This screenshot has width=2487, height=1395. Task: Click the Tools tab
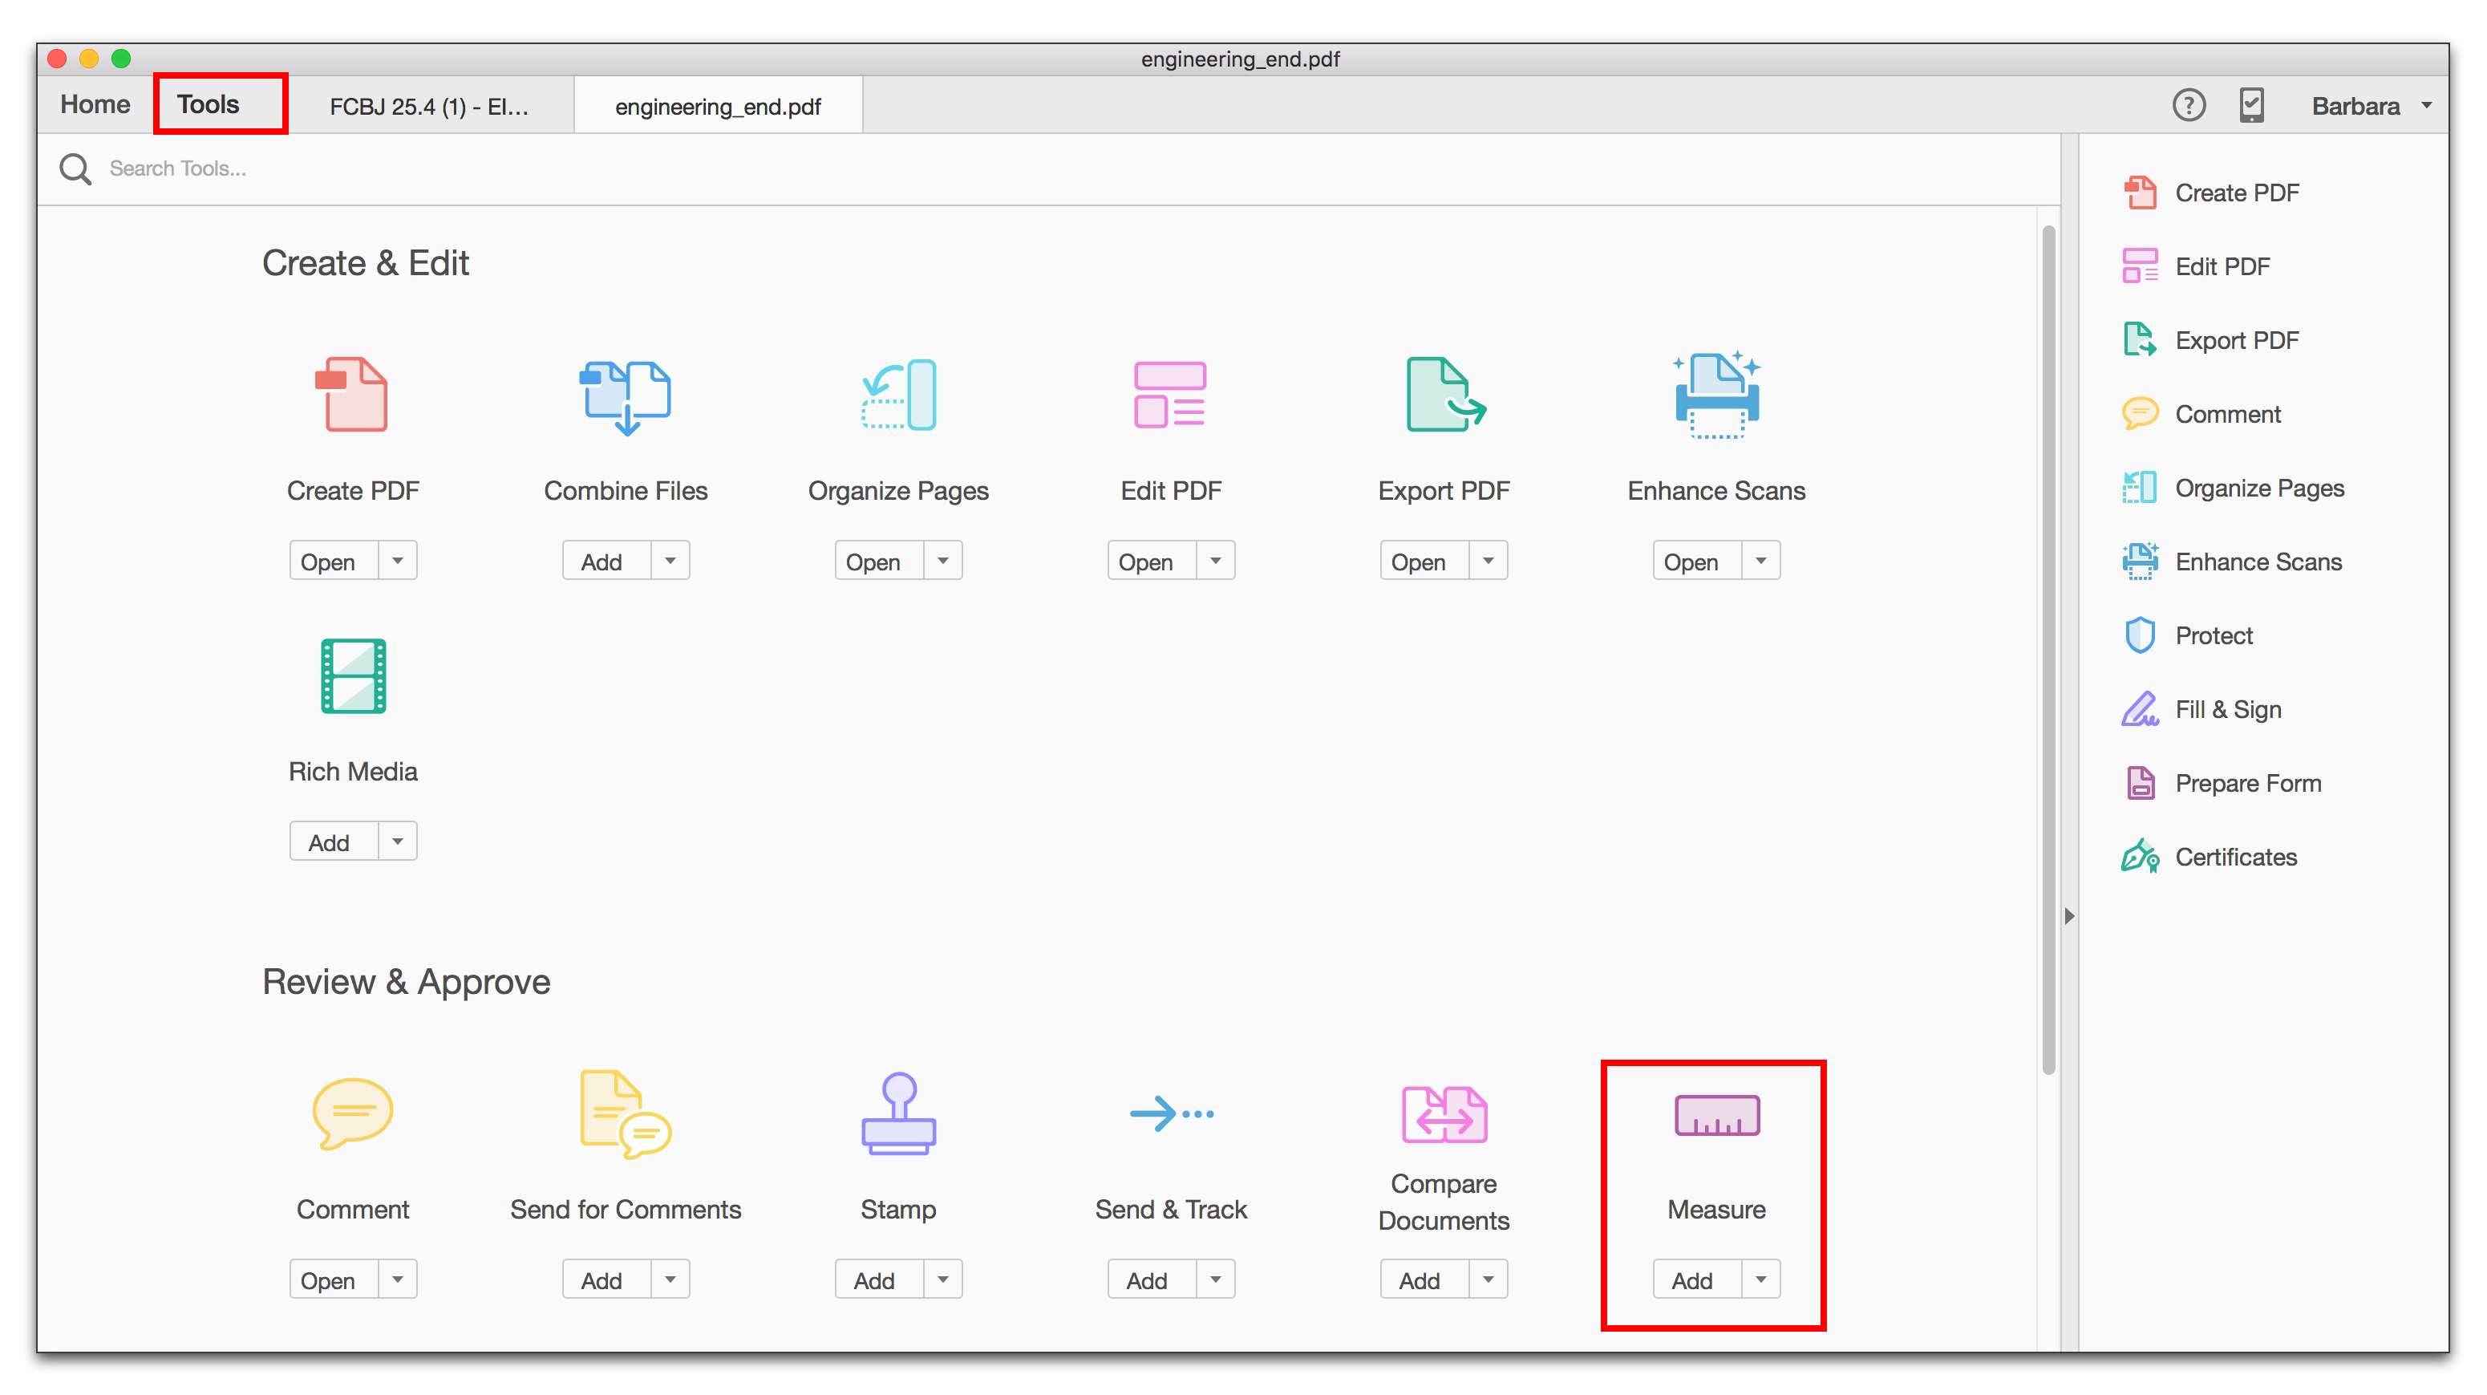(x=210, y=103)
